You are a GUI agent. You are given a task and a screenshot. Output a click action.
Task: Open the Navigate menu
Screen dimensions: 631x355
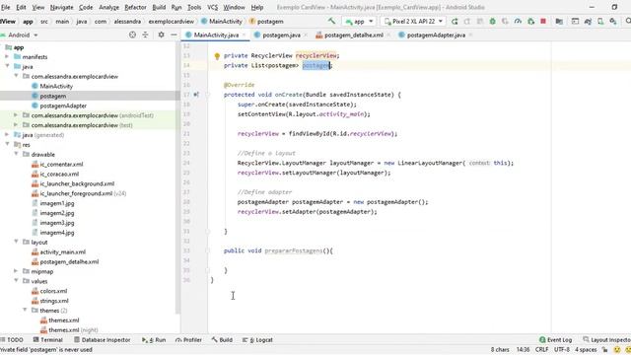click(61, 7)
